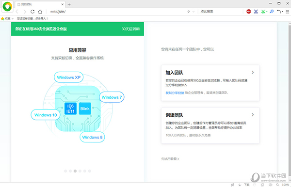Click the blue magnifier search icon
The width and height of the screenshot is (291, 187).
coord(272,12)
